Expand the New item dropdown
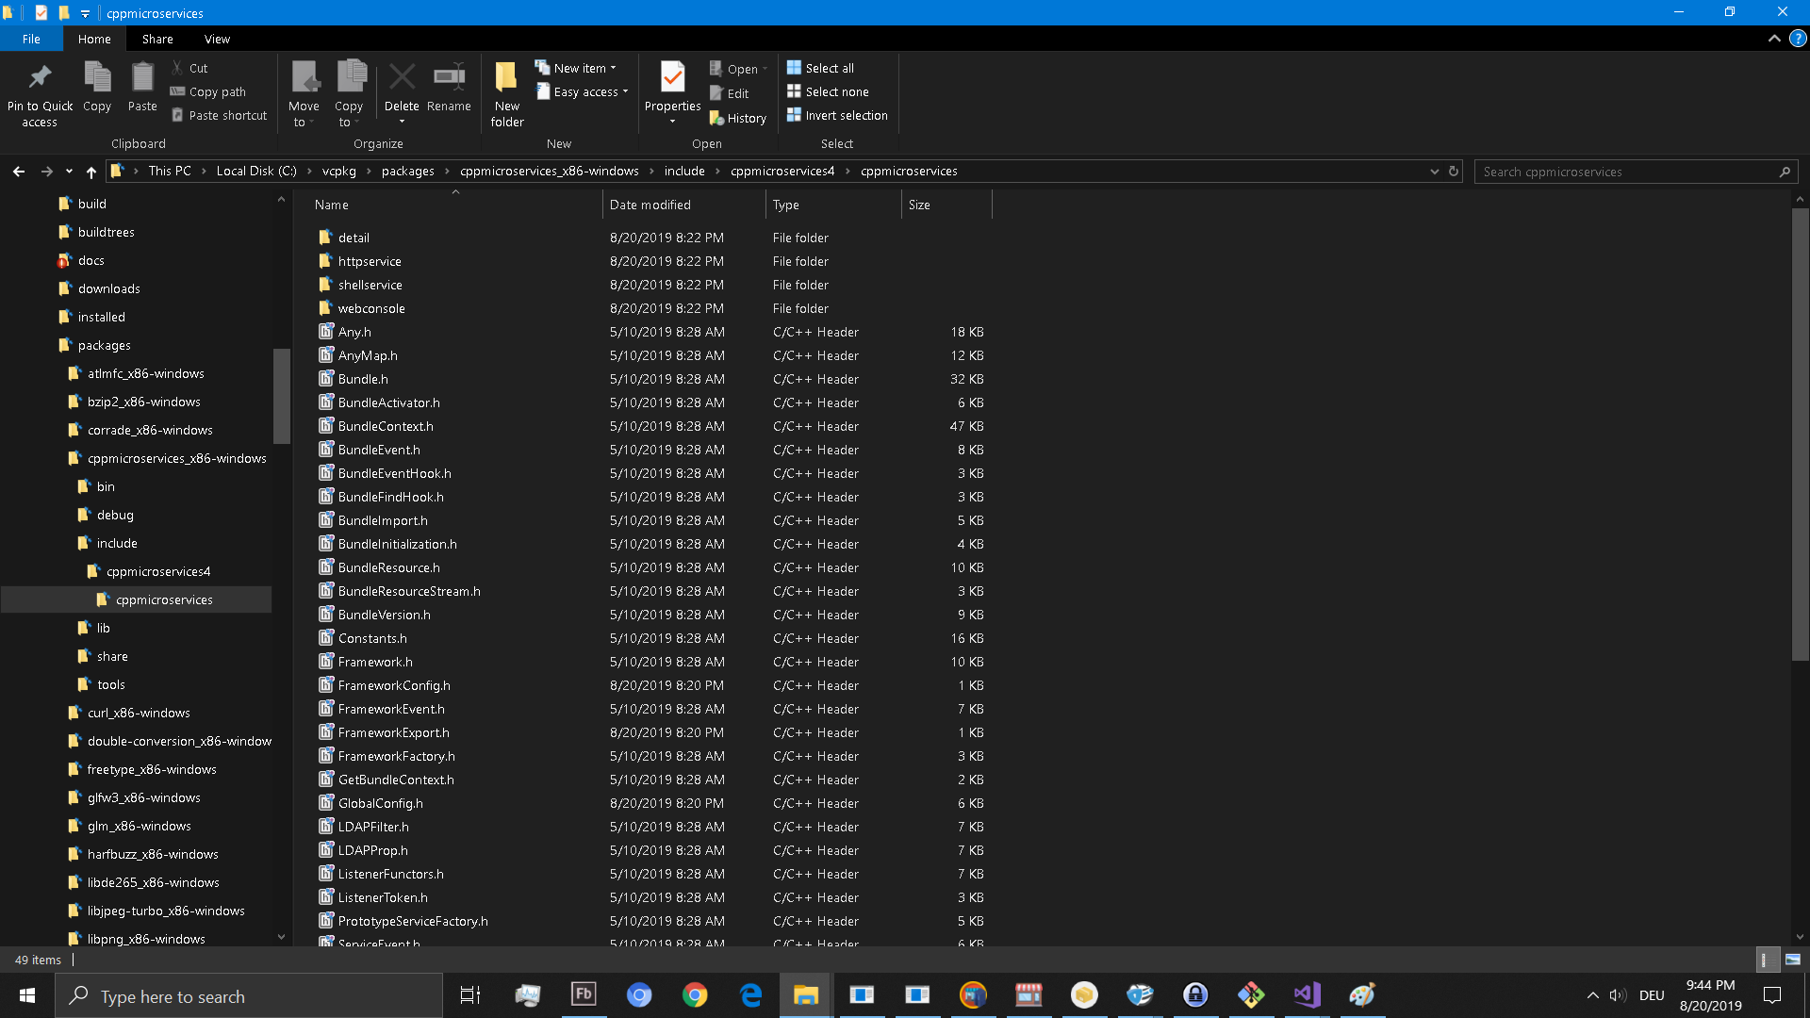The image size is (1810, 1018). tap(614, 67)
